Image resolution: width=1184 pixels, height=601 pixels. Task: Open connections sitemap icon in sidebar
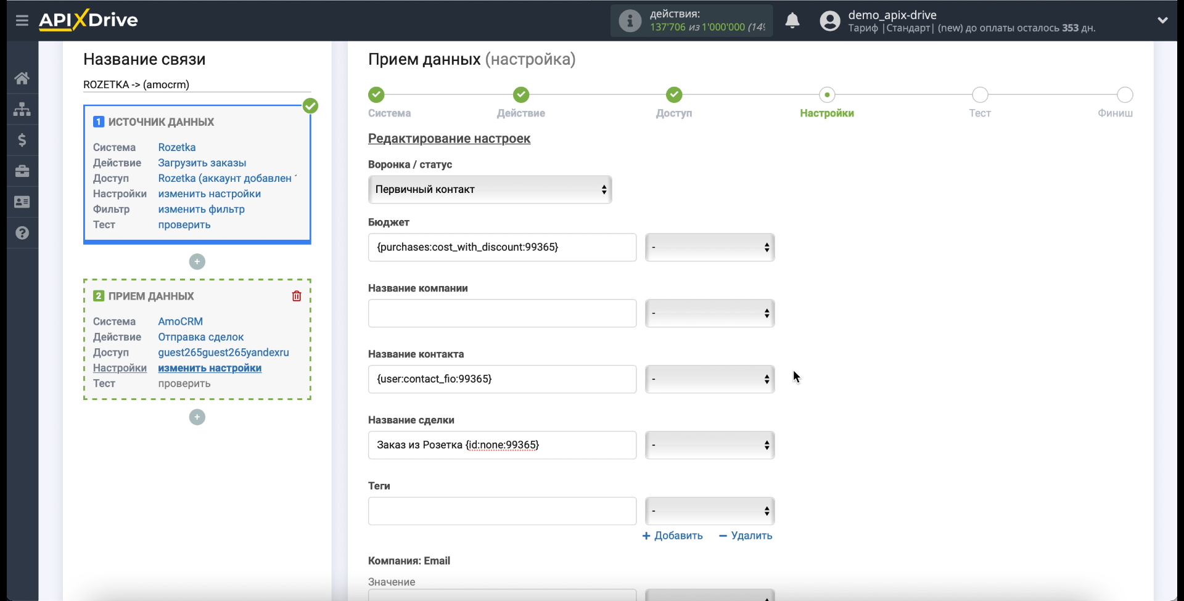point(22,109)
